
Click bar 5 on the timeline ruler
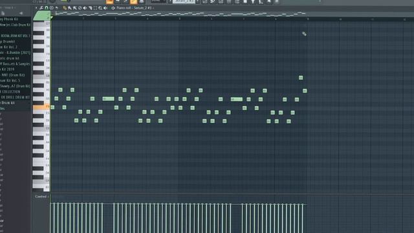pos(179,19)
